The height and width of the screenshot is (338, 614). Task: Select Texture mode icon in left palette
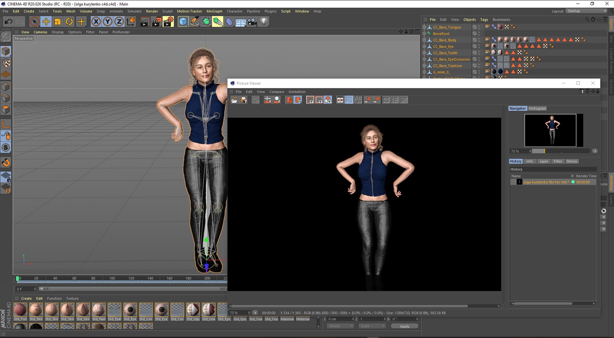6,63
